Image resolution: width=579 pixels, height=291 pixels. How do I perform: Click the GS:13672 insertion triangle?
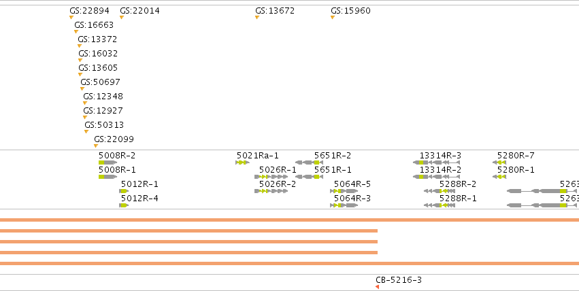[x=257, y=17]
